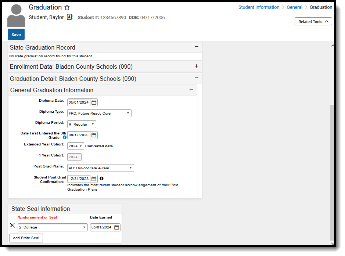Expand the Enrollment Data section

coord(197,66)
